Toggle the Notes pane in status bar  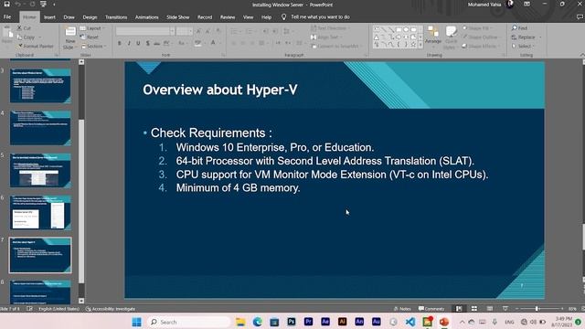[x=402, y=309]
